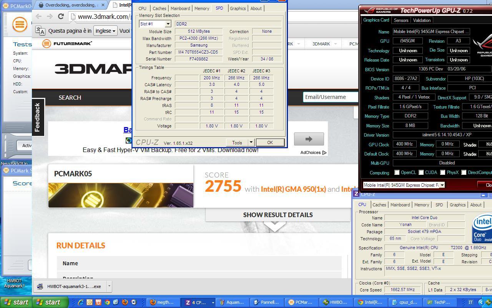The height and width of the screenshot is (308, 492).
Task: Reload the 3dmark.com page
Action: pyautogui.click(x=61, y=16)
